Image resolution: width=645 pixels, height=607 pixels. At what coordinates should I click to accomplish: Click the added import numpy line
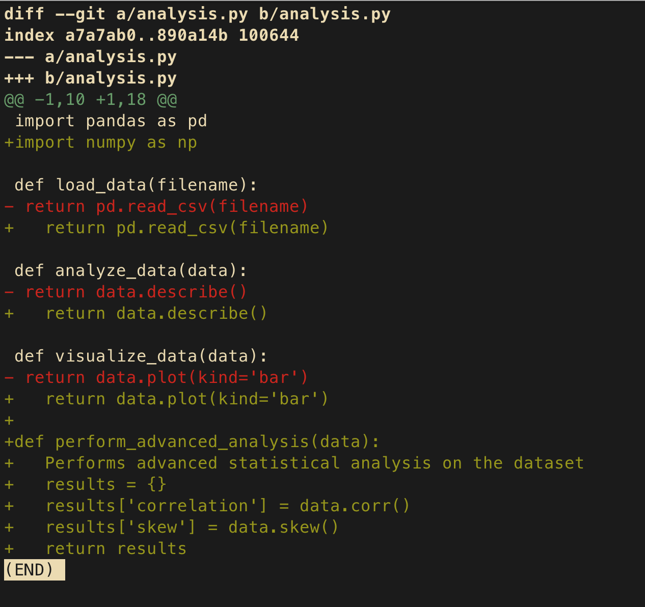tap(101, 142)
